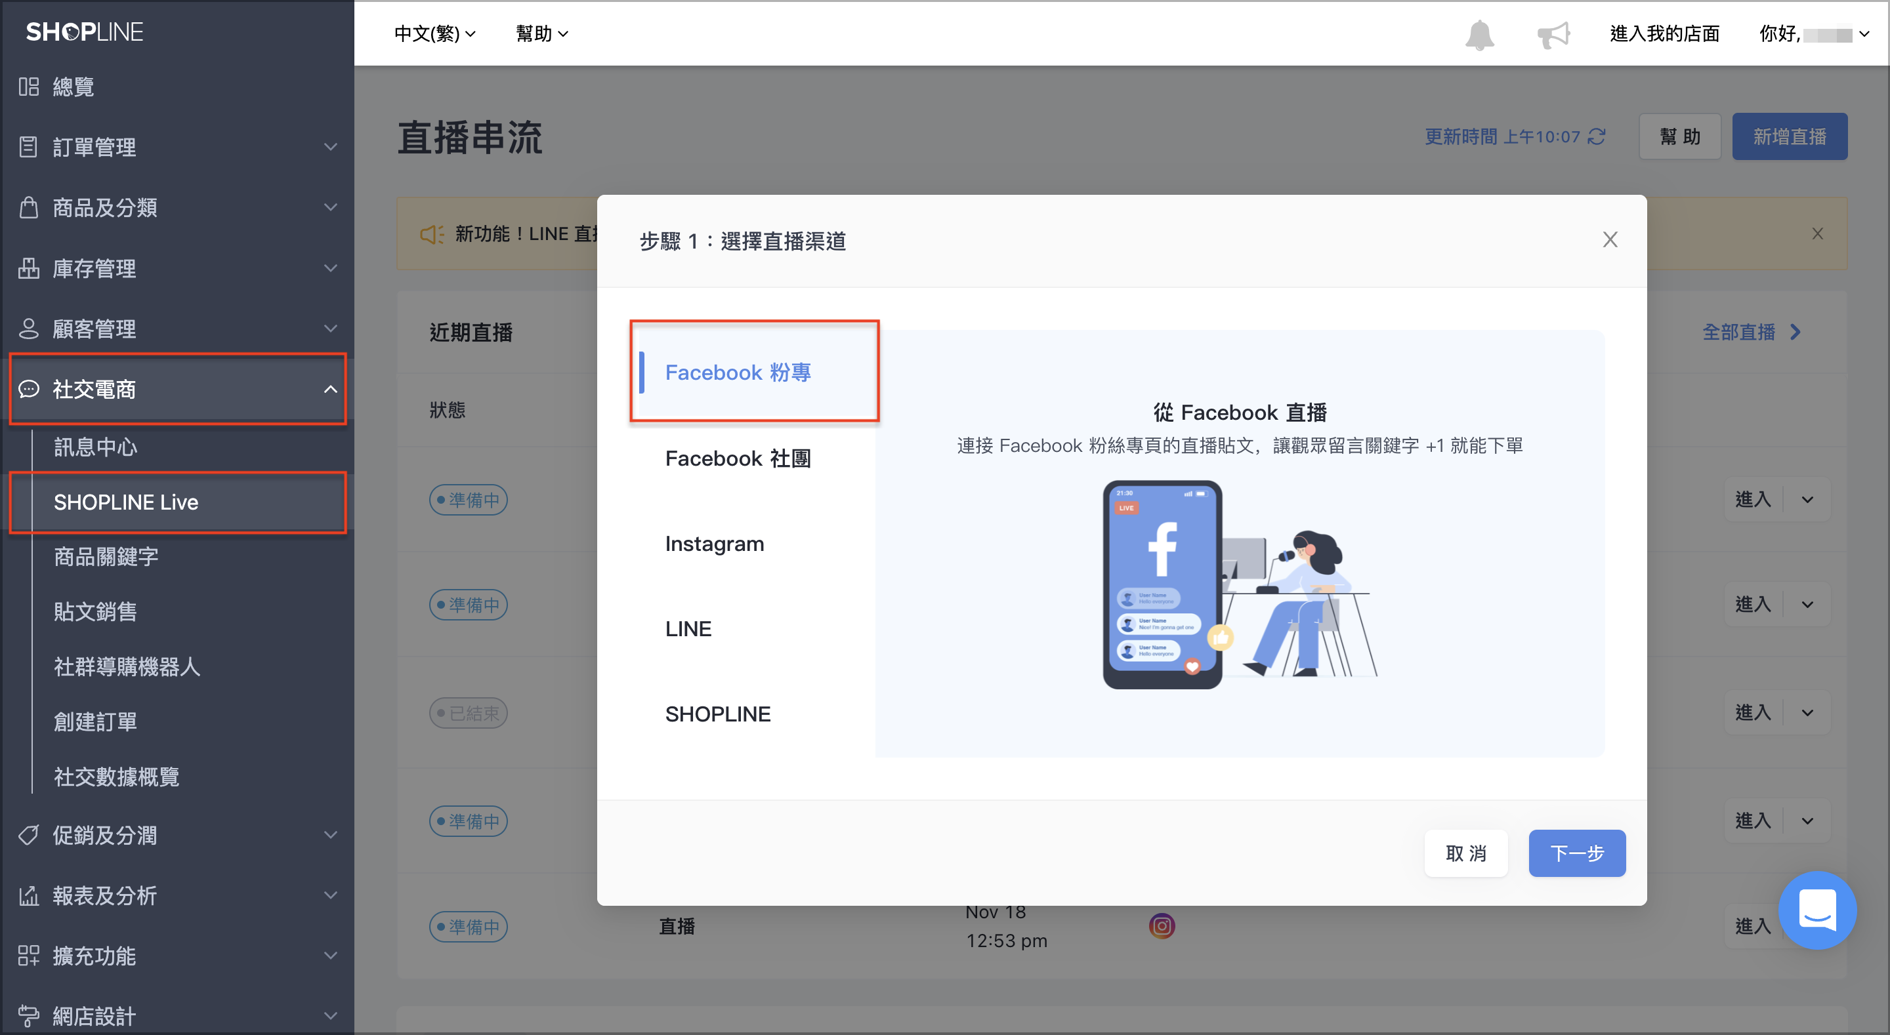Viewport: 1890px width, 1035px height.
Task: Open the 已結束 row's 進入 dropdown arrow
Action: (x=1807, y=712)
